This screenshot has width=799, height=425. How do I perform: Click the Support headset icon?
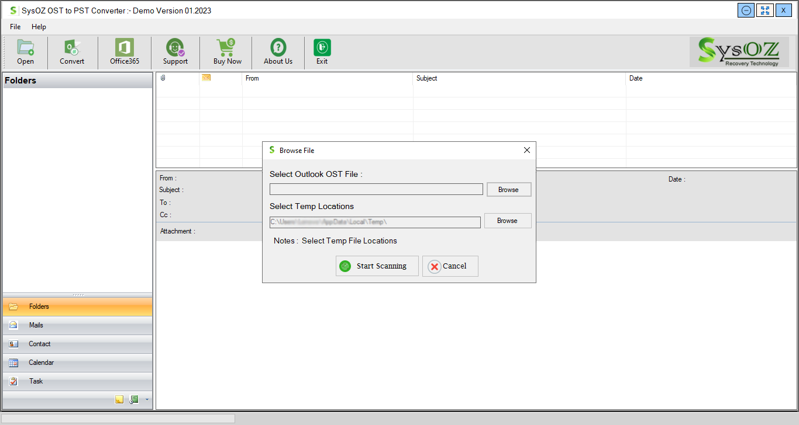(175, 48)
